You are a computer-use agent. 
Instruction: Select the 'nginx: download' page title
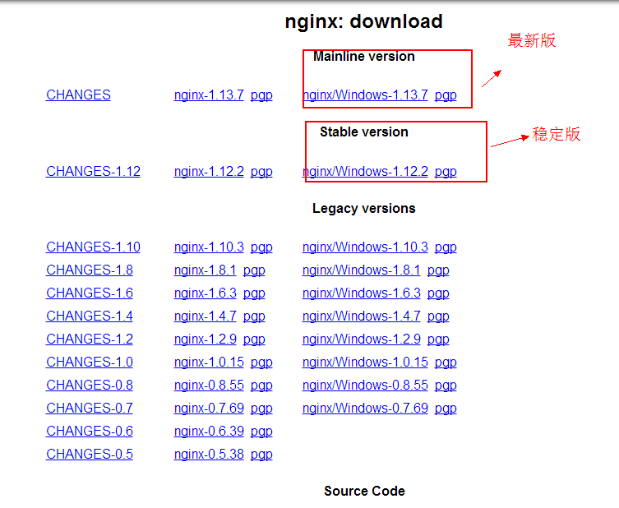click(363, 21)
